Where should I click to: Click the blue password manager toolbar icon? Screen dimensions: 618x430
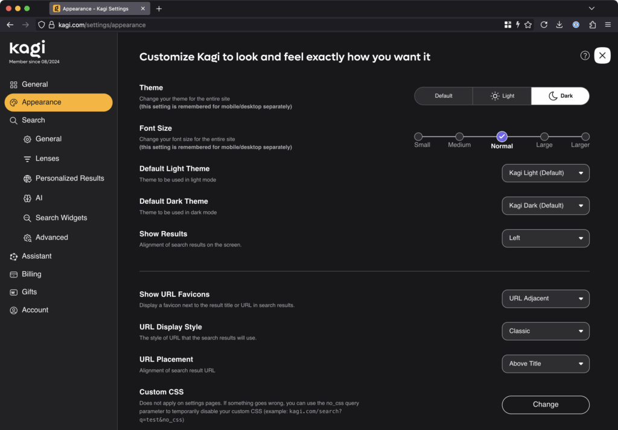(x=576, y=25)
